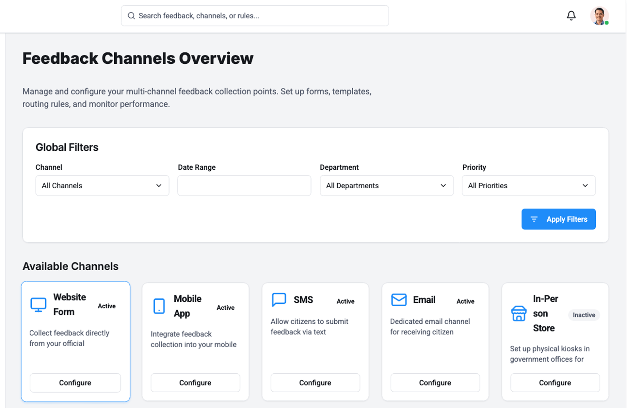
Task: Click the SMS chat bubble icon
Action: click(x=279, y=299)
